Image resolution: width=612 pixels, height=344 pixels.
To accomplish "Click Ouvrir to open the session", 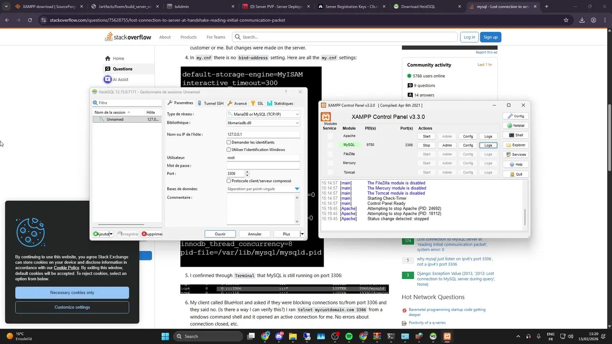I will pos(220,234).
